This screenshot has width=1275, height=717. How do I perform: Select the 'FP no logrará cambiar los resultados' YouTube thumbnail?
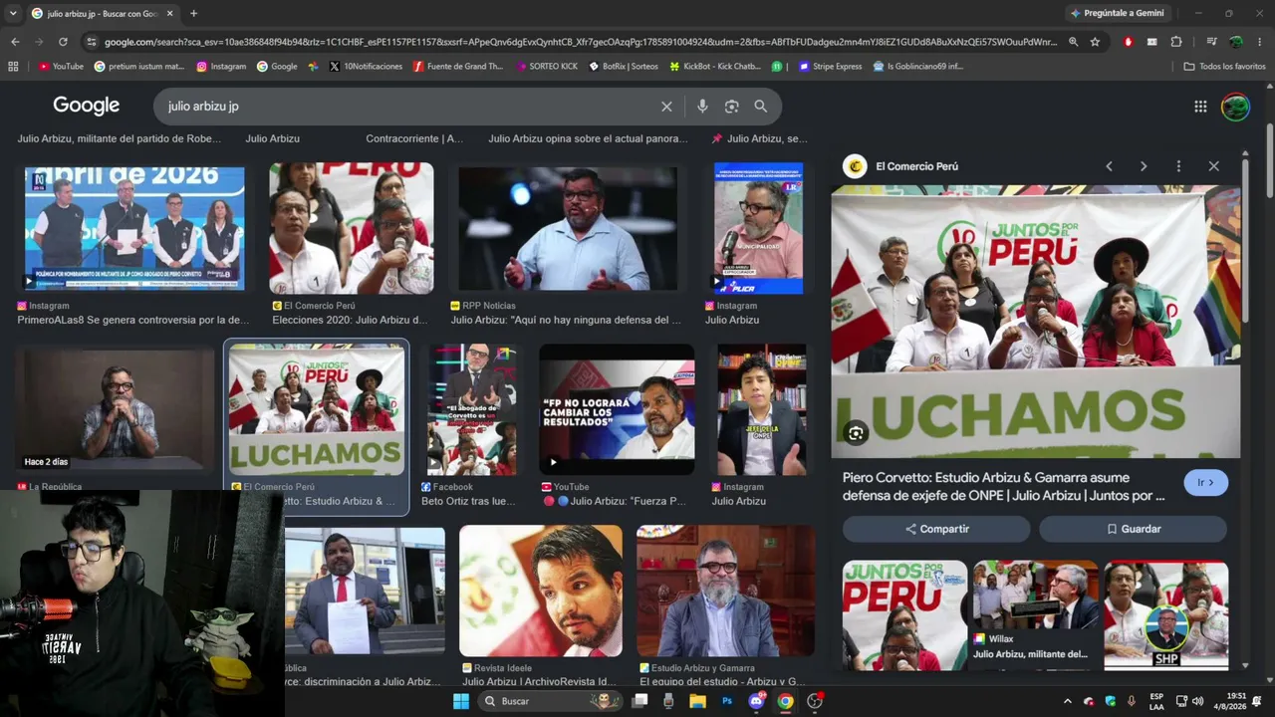tap(618, 409)
